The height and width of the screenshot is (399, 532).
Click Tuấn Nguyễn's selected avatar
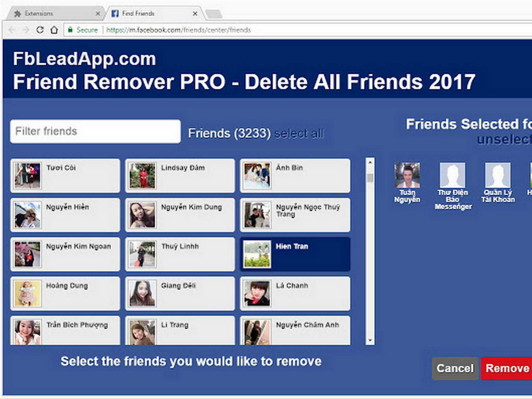(x=407, y=175)
